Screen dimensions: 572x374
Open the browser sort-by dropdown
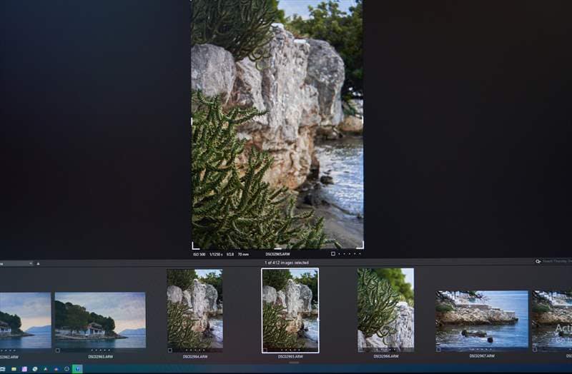coord(16,263)
